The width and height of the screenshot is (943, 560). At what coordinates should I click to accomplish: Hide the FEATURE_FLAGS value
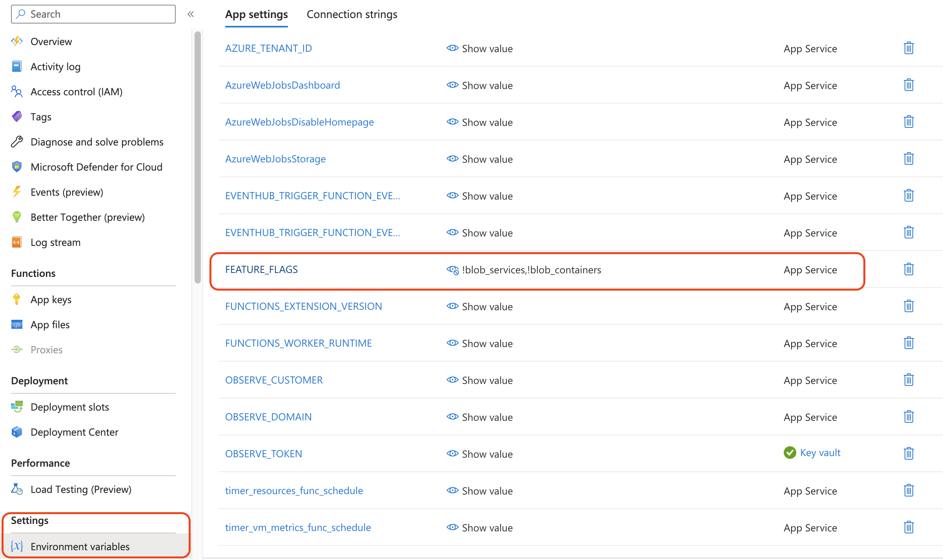[x=453, y=270]
